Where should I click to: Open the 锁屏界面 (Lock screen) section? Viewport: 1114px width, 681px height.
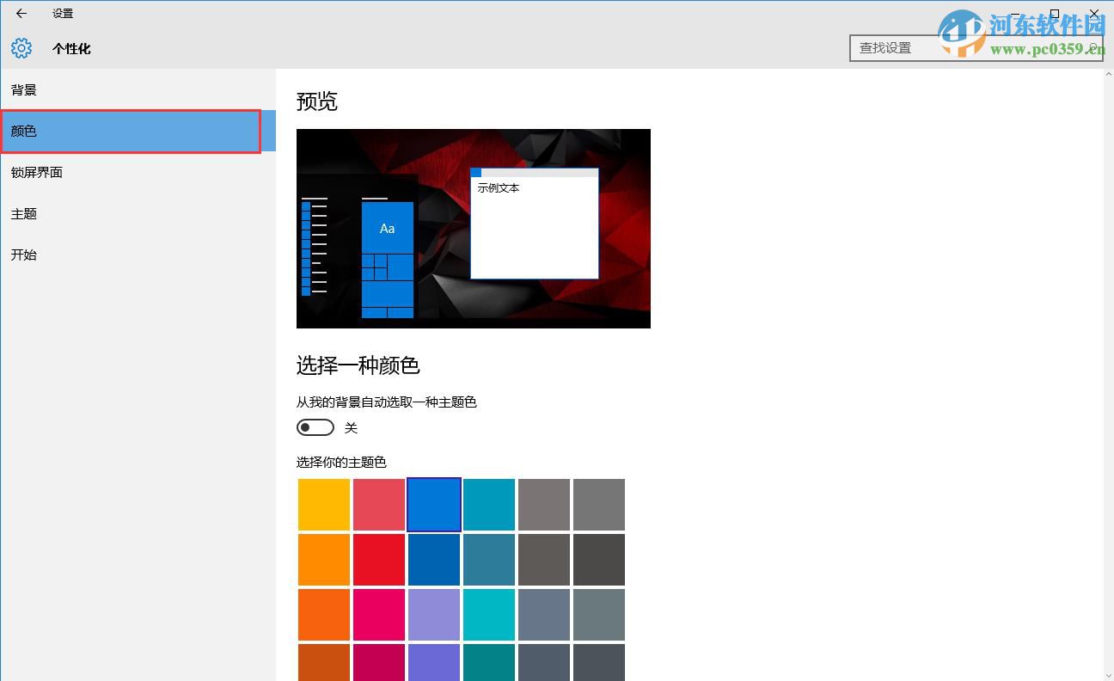click(36, 172)
